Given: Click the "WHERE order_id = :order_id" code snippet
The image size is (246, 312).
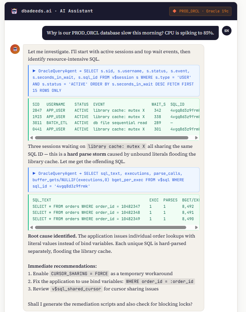Looking at the screenshot, I should click(160, 282).
